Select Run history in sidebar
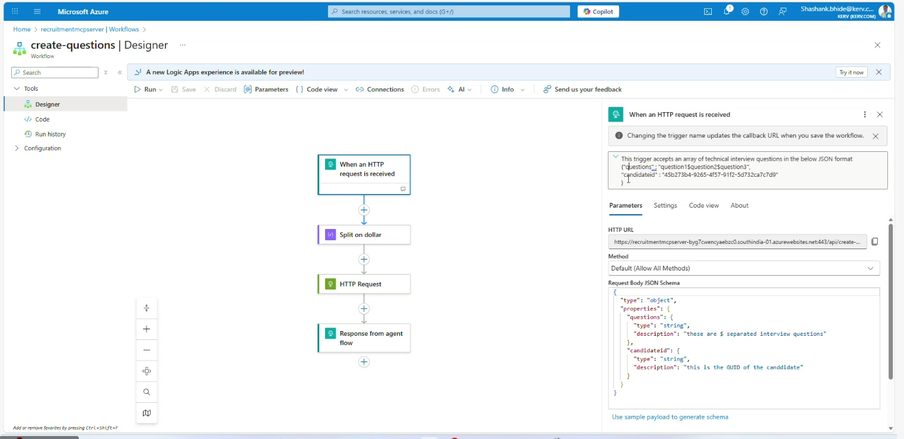The width and height of the screenshot is (904, 439). pyautogui.click(x=50, y=134)
